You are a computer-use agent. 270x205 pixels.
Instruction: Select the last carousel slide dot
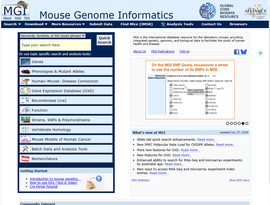[x=247, y=123]
